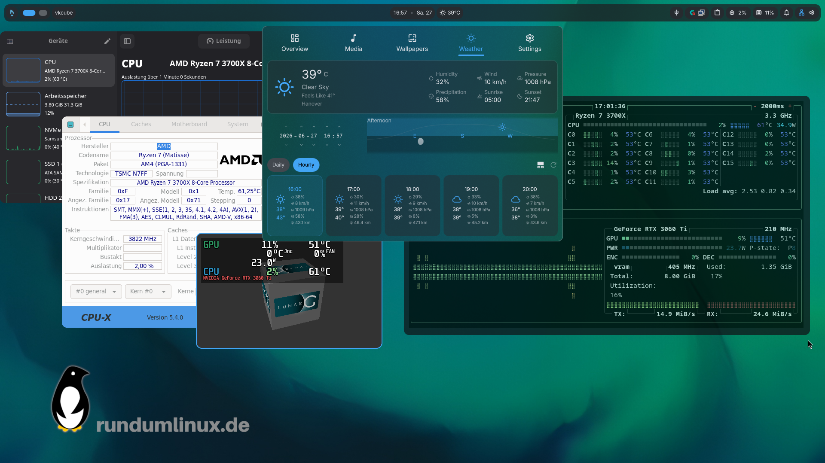Click the 16:57 clock in top bar
The height and width of the screenshot is (463, 825).
[400, 13]
